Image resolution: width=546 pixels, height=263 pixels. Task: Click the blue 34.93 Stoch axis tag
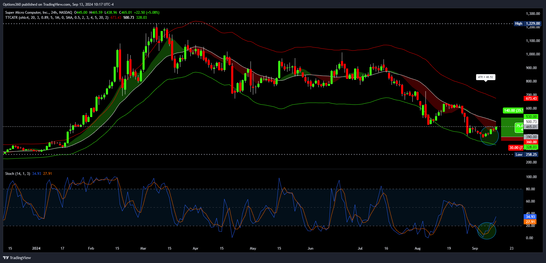[x=530, y=217]
